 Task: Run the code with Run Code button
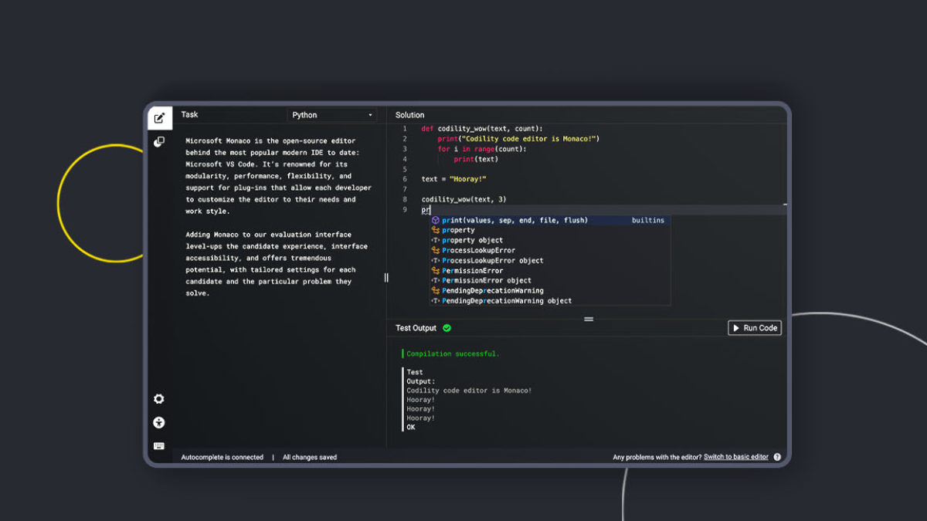pyautogui.click(x=755, y=328)
